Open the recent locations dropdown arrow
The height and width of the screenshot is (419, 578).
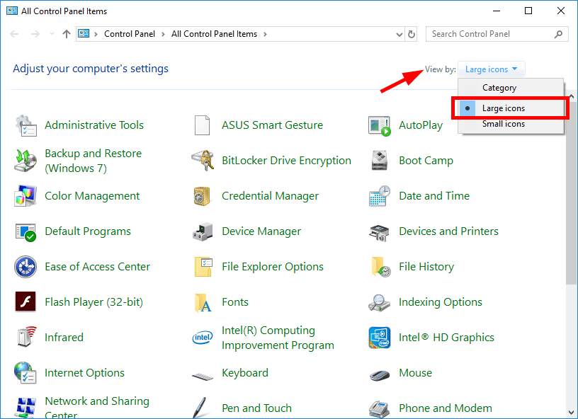pos(52,34)
